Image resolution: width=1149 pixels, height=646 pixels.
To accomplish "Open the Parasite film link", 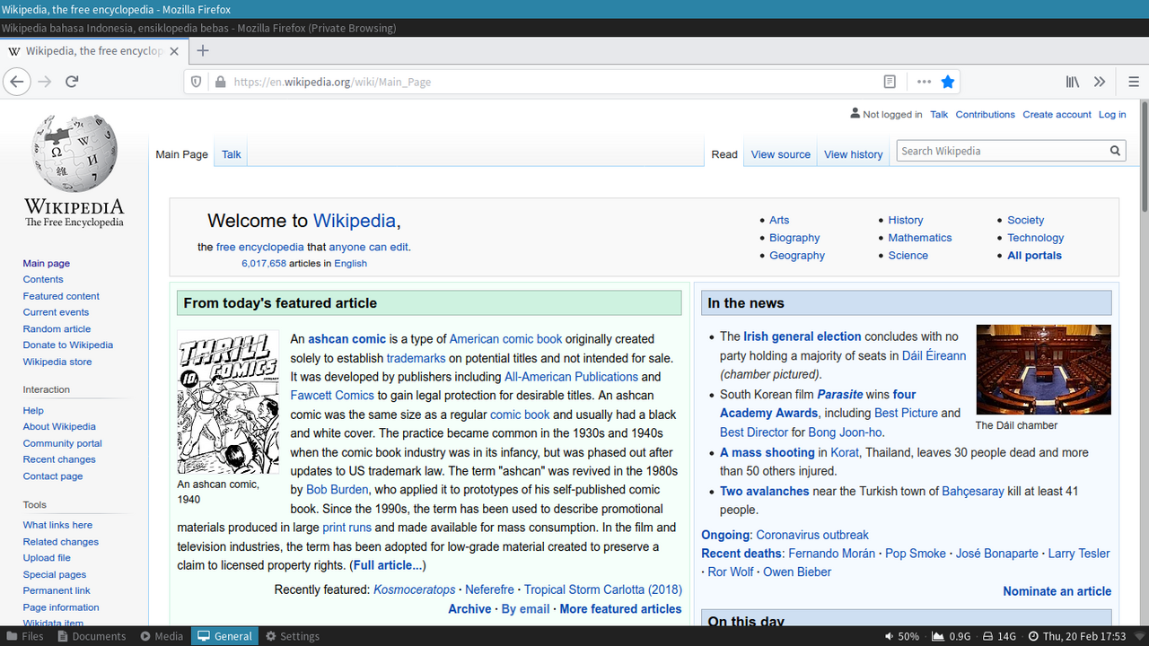I will coord(839,394).
